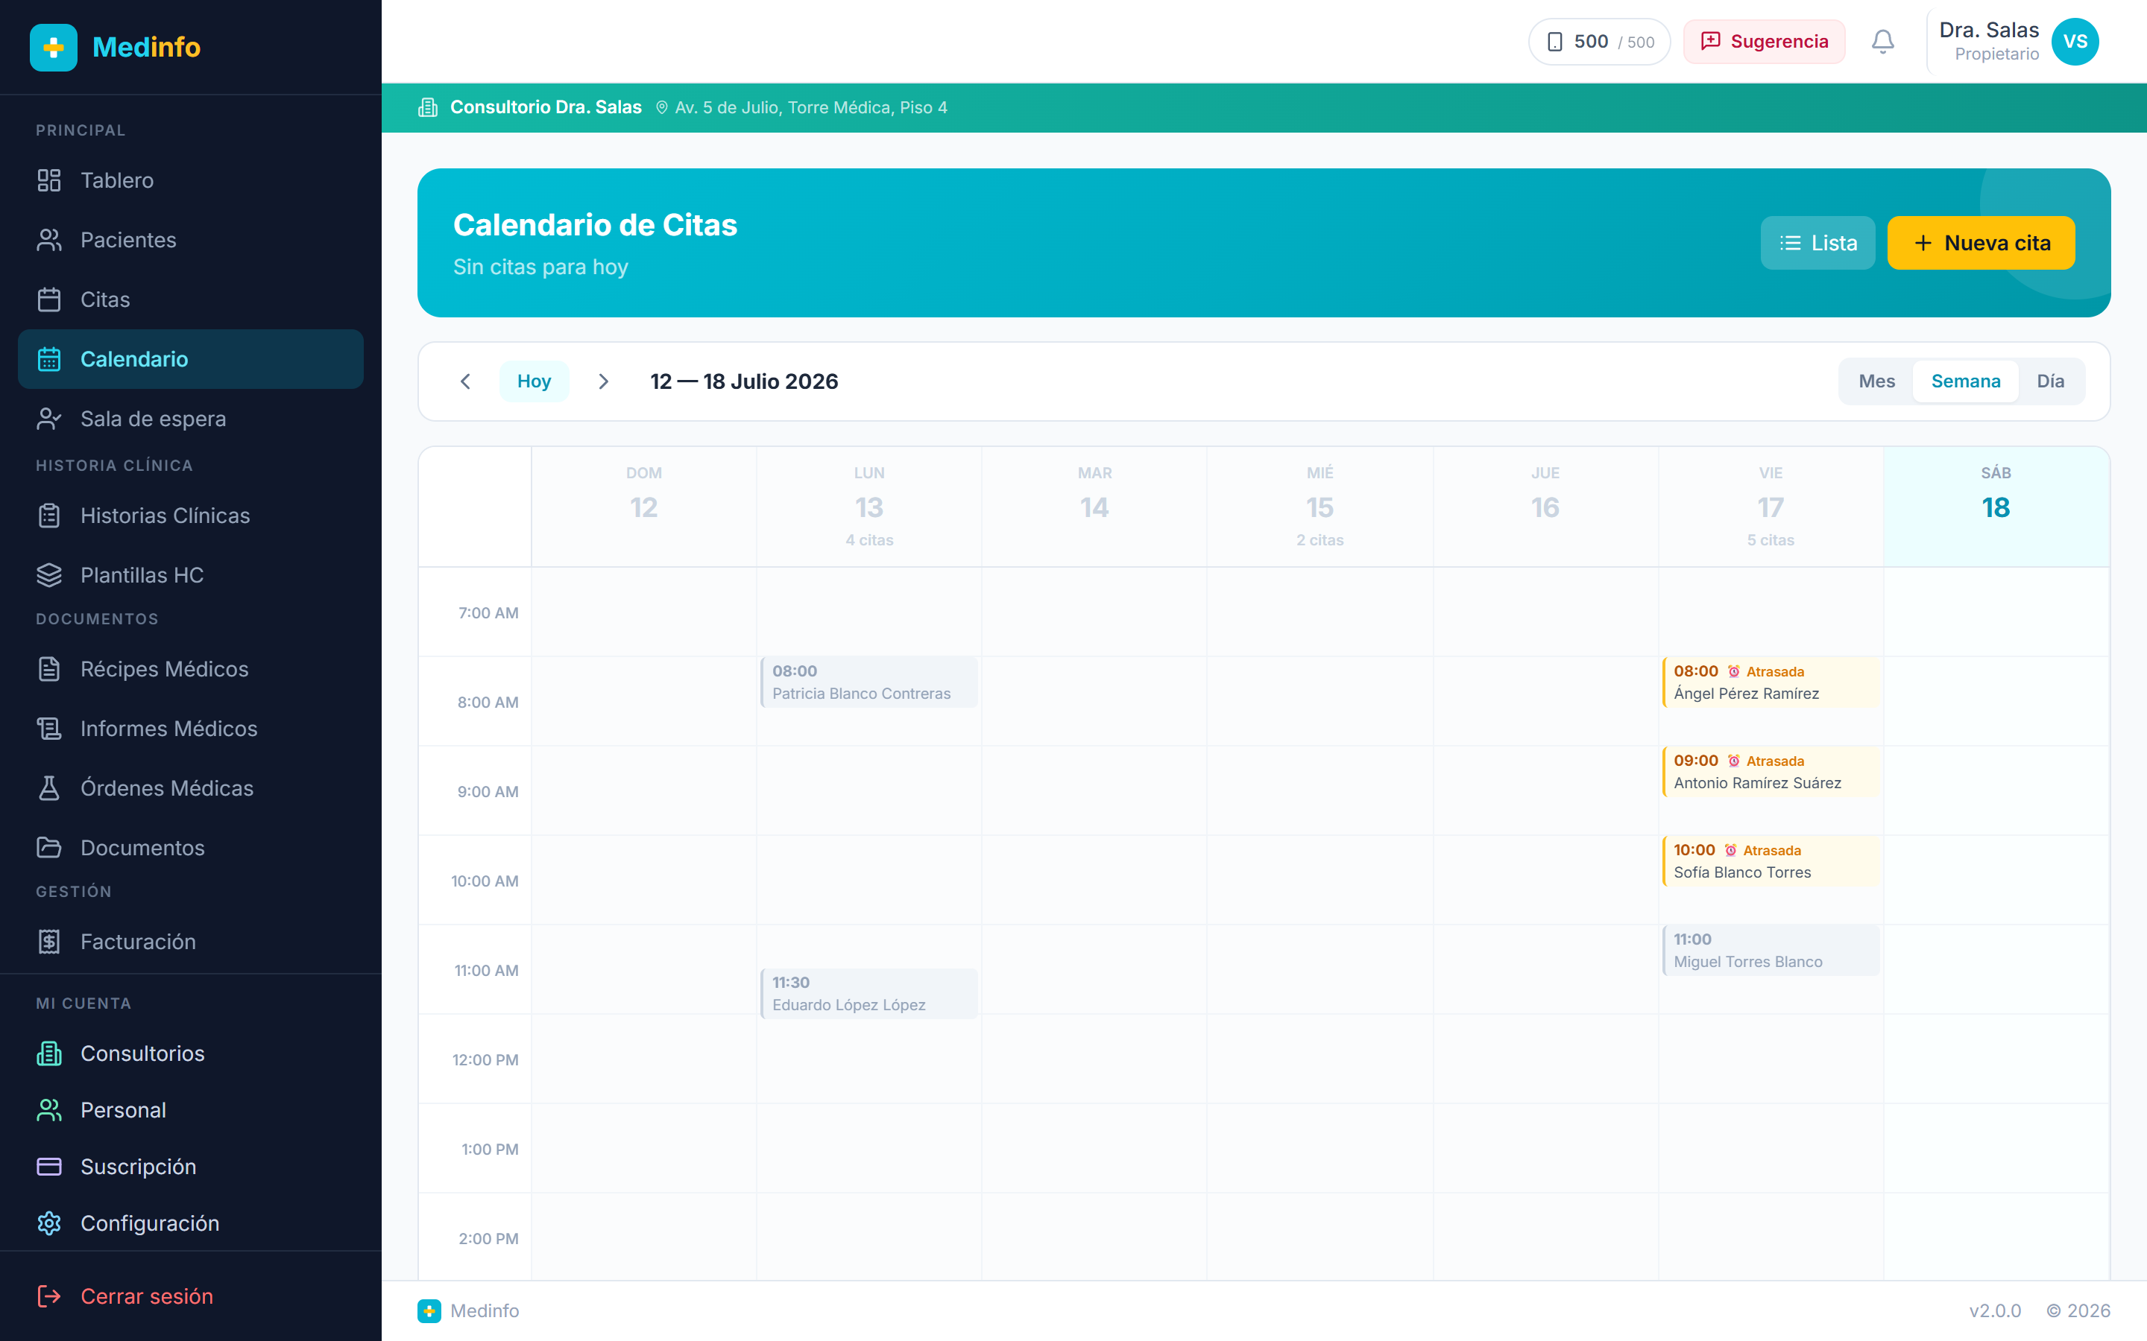Switch to Día view

coord(2050,381)
